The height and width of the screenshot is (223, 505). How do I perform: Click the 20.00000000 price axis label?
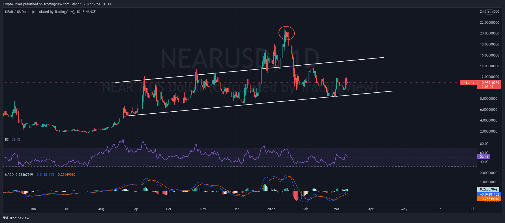click(489, 33)
